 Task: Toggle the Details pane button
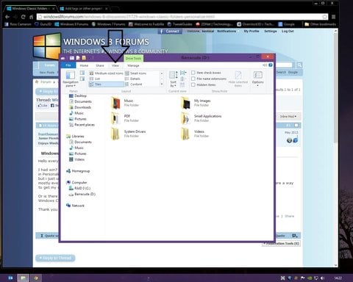pos(82,79)
